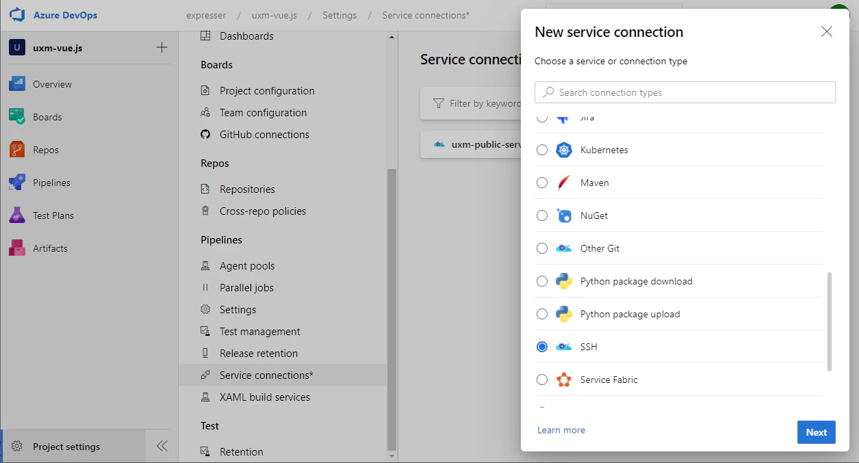The width and height of the screenshot is (859, 463).
Task: Click the settings menu scrollbar
Action: coord(392,308)
